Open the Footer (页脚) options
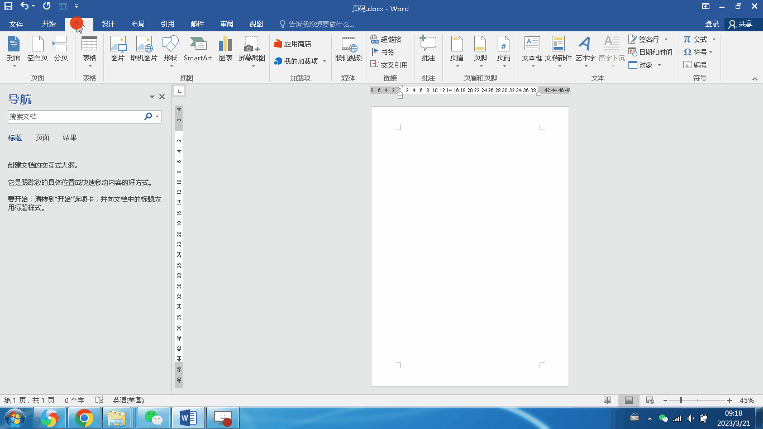 pyautogui.click(x=480, y=51)
